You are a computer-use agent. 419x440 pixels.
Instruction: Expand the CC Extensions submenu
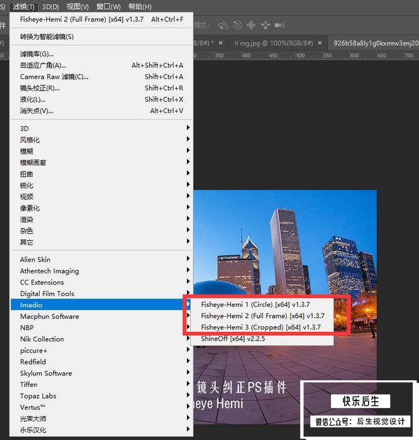click(101, 282)
